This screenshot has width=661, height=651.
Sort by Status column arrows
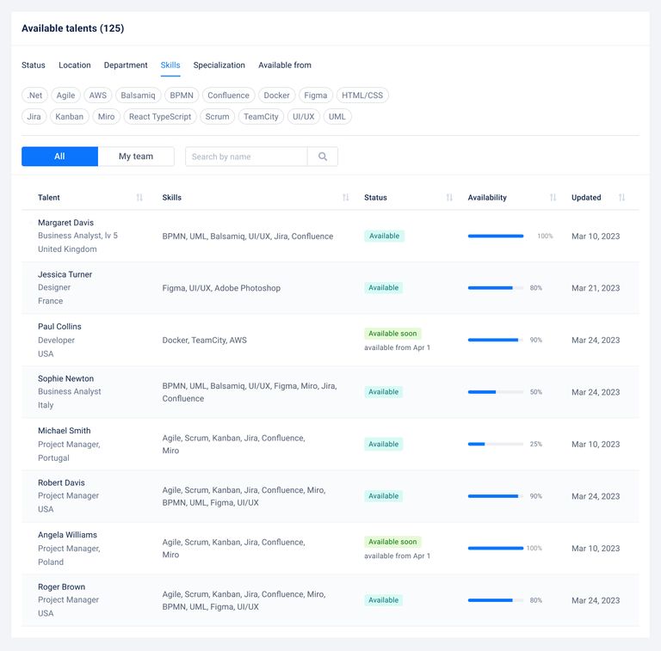click(449, 198)
